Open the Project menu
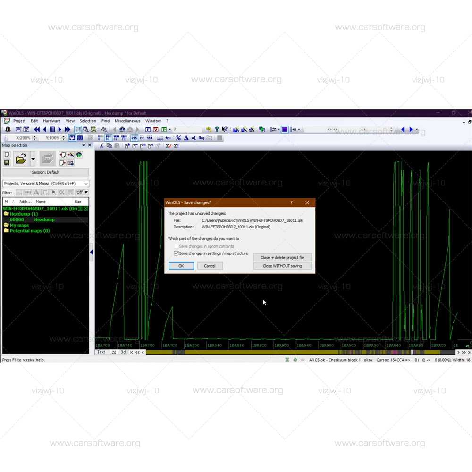Screen dimensions: 472x472 [19, 121]
